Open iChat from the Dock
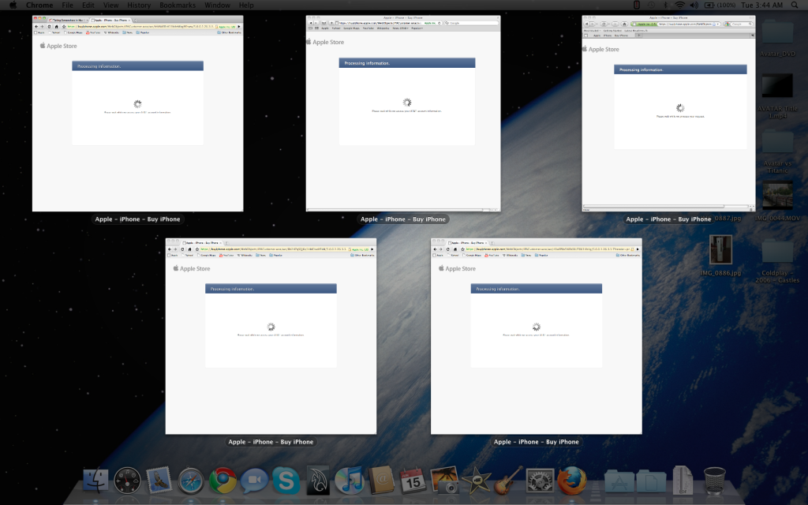This screenshot has height=505, width=808. pyautogui.click(x=254, y=481)
